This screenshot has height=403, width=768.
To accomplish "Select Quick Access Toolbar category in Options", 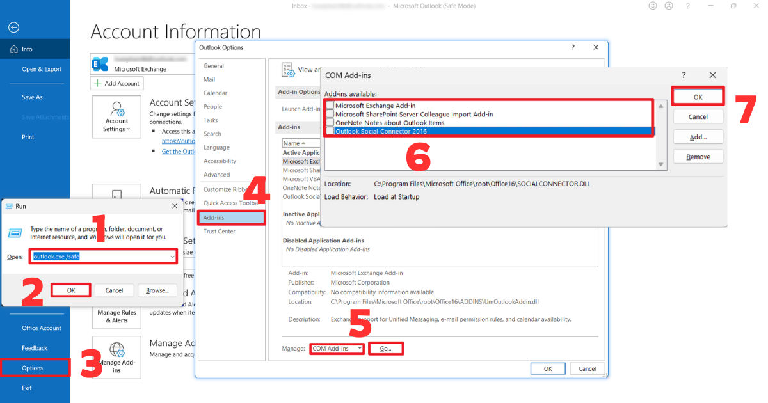I will point(231,203).
